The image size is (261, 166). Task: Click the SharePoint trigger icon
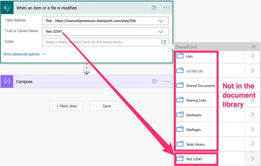pos(7,8)
